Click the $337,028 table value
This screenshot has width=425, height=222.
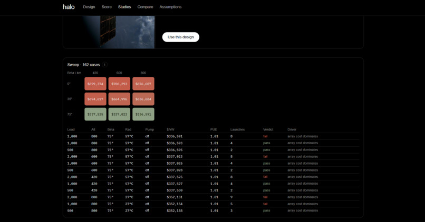point(175,170)
